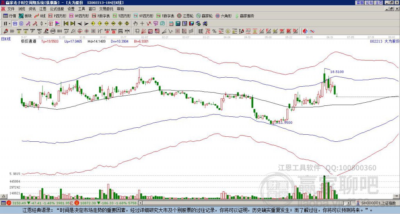Open the P四方形 tool
The image size is (400, 214).
(57, 16)
